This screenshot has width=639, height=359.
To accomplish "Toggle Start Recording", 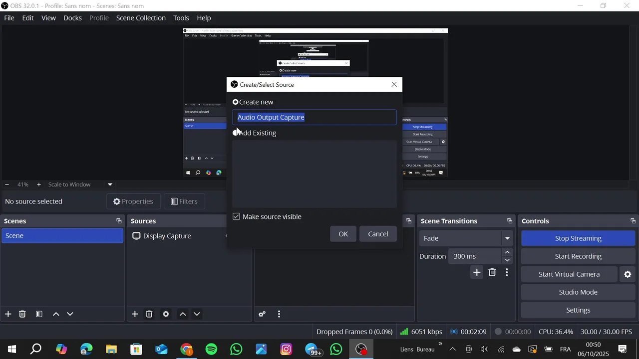I will tap(578, 256).
